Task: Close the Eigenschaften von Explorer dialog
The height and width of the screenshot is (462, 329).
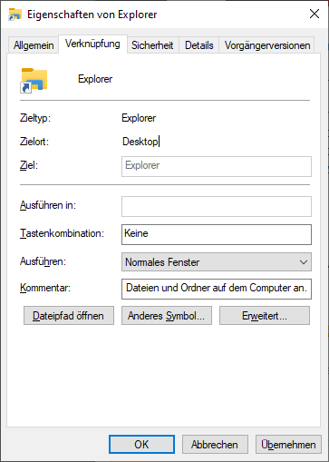Action: pyautogui.click(x=314, y=14)
